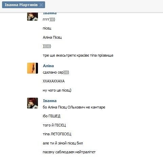Select the ХХАХАХХАХА message
Image resolution: width=163 pixels, height=157 pixels.
[54, 81]
